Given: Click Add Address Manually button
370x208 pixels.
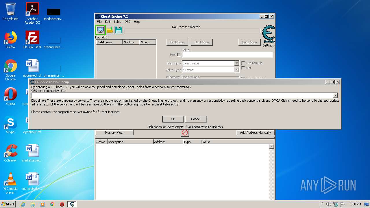Looking at the screenshot, I should point(255,133).
